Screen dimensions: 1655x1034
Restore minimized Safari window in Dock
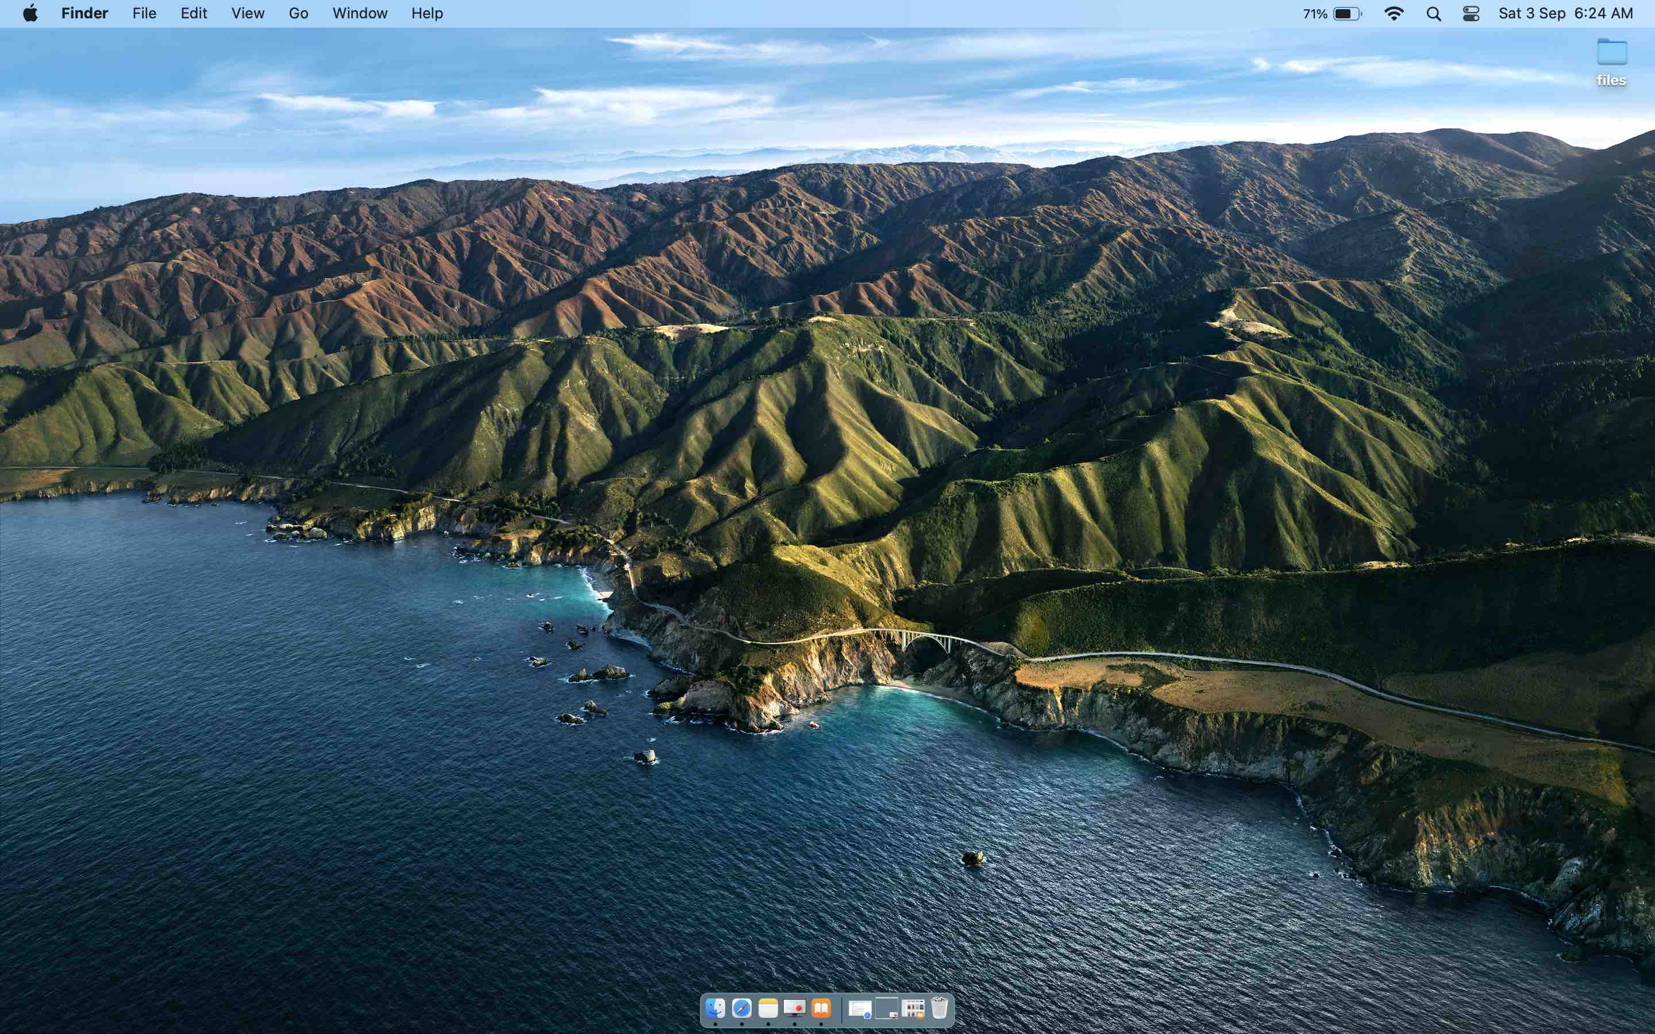pyautogui.click(x=860, y=1009)
